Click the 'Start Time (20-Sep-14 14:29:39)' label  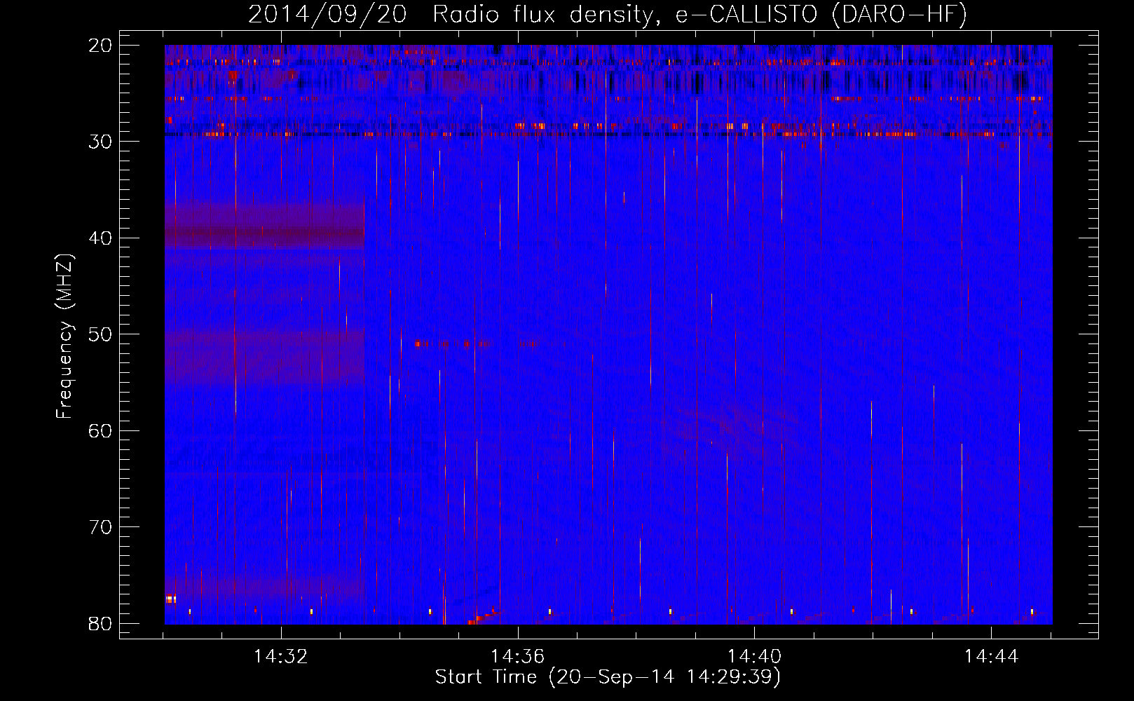click(x=608, y=677)
